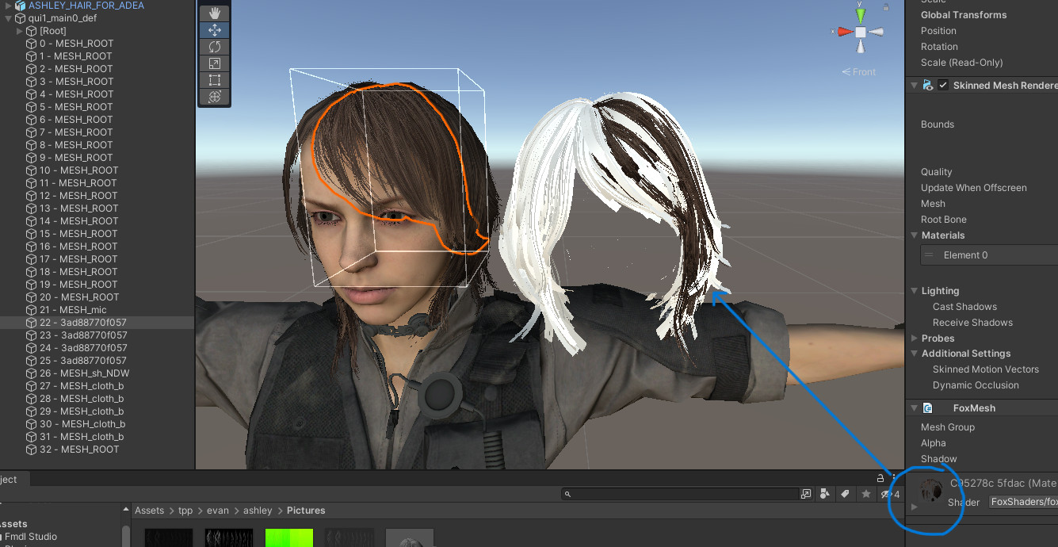Click the green Y axis gizmo cone
Viewport: 1058px width, 547px height.
[861, 14]
